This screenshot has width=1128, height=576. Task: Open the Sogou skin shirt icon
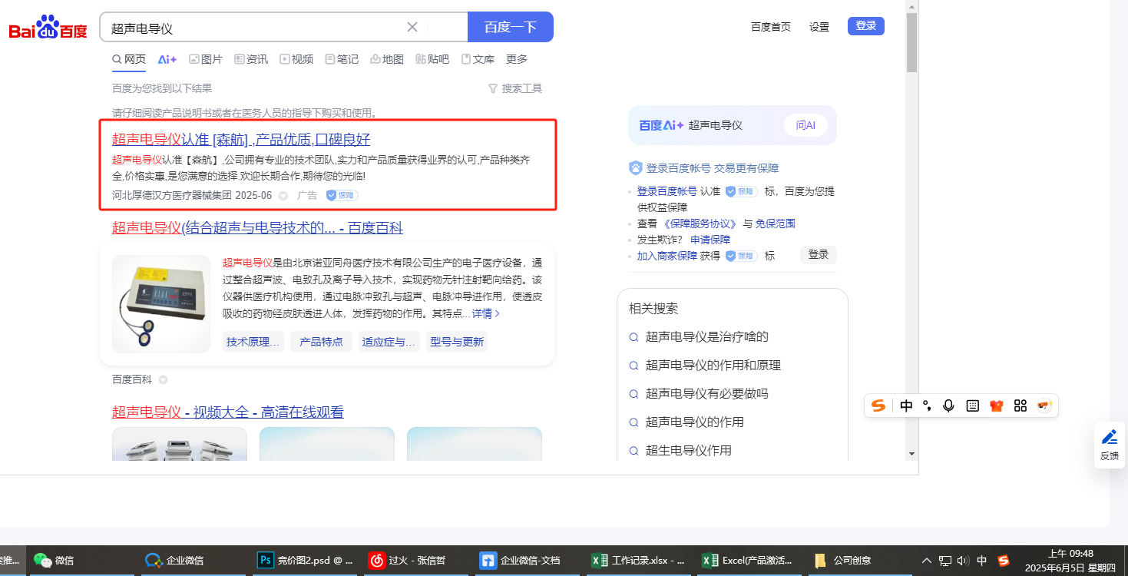click(x=997, y=406)
